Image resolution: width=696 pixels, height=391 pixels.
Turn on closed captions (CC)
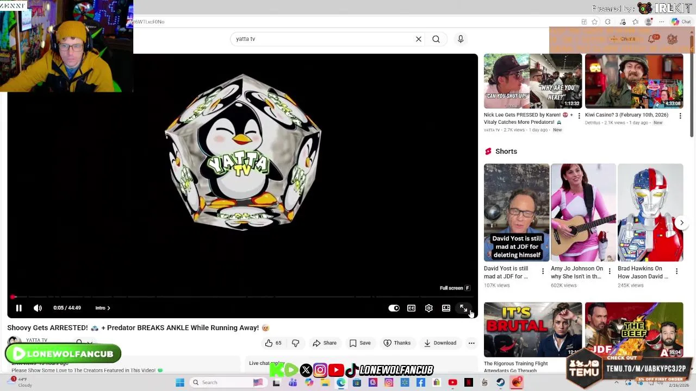tap(412, 308)
